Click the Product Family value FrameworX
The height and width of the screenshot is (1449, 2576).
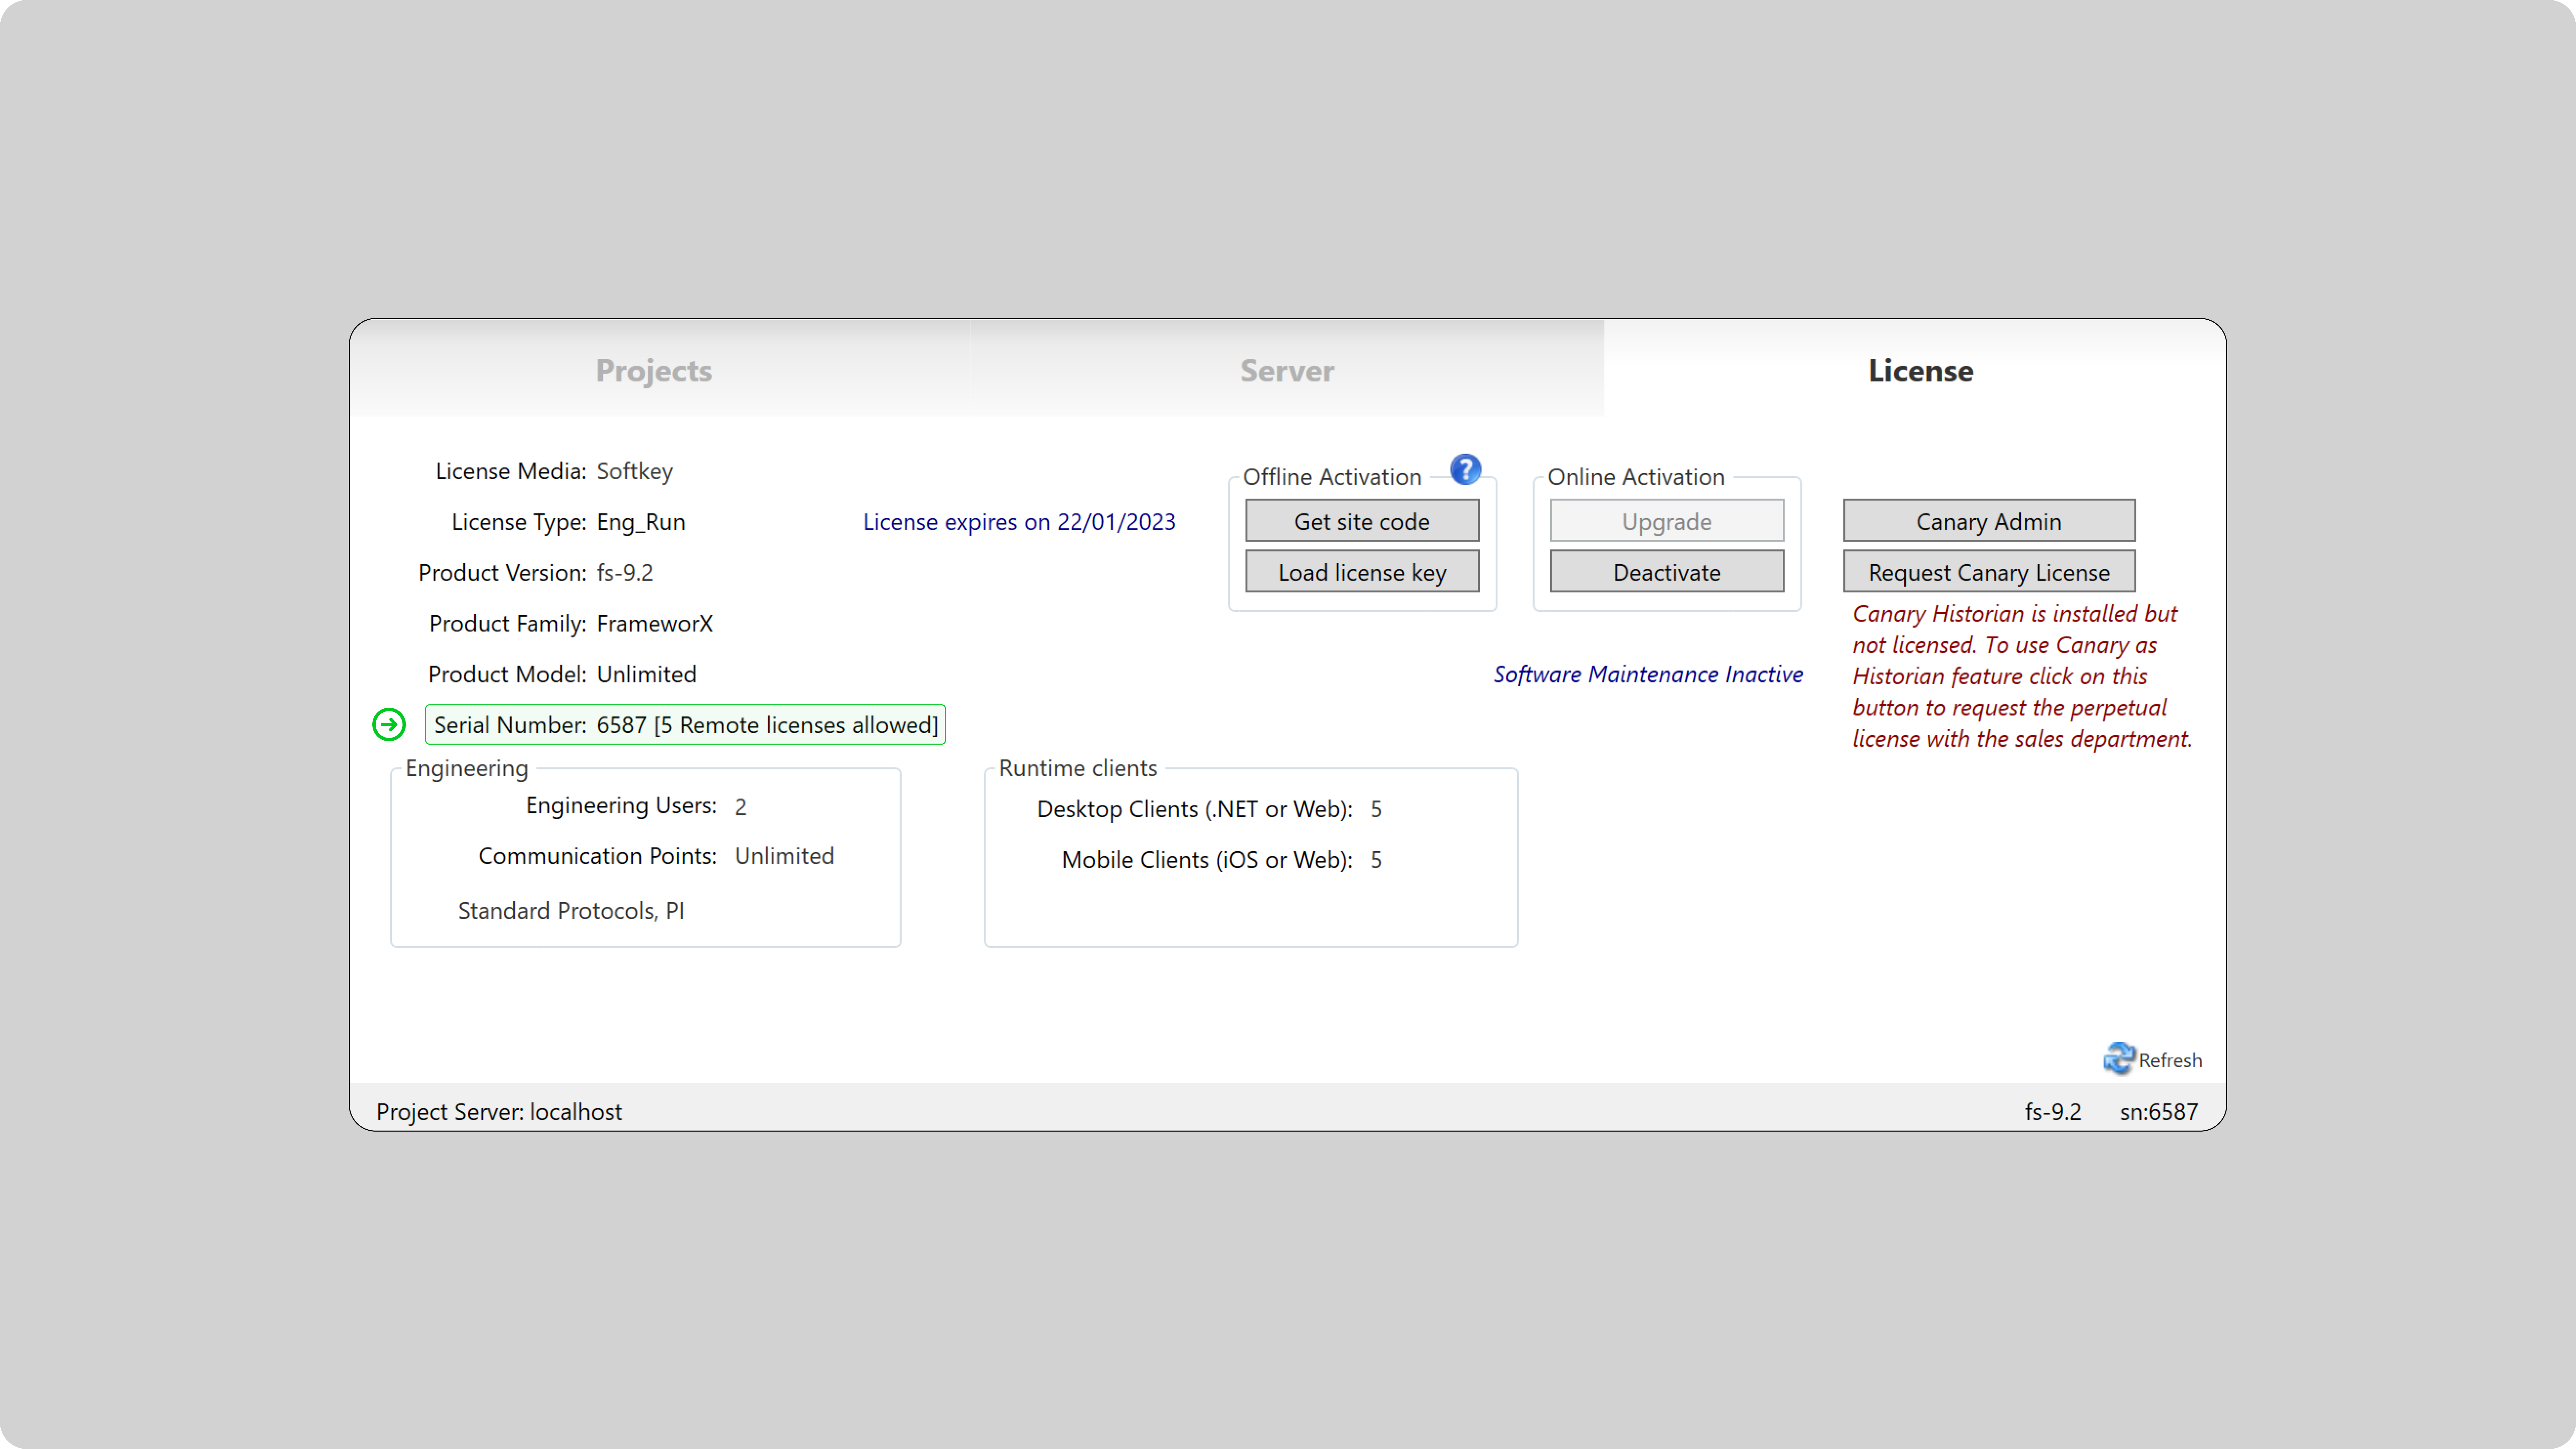pyautogui.click(x=655, y=624)
